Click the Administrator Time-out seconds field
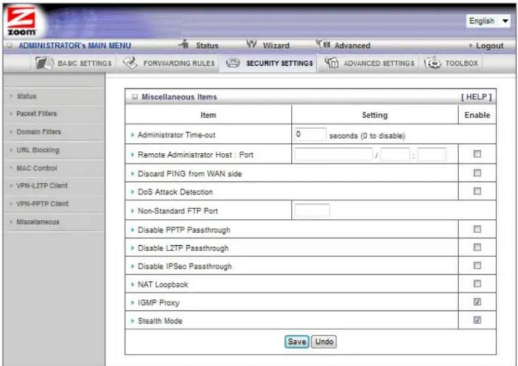 click(x=310, y=134)
